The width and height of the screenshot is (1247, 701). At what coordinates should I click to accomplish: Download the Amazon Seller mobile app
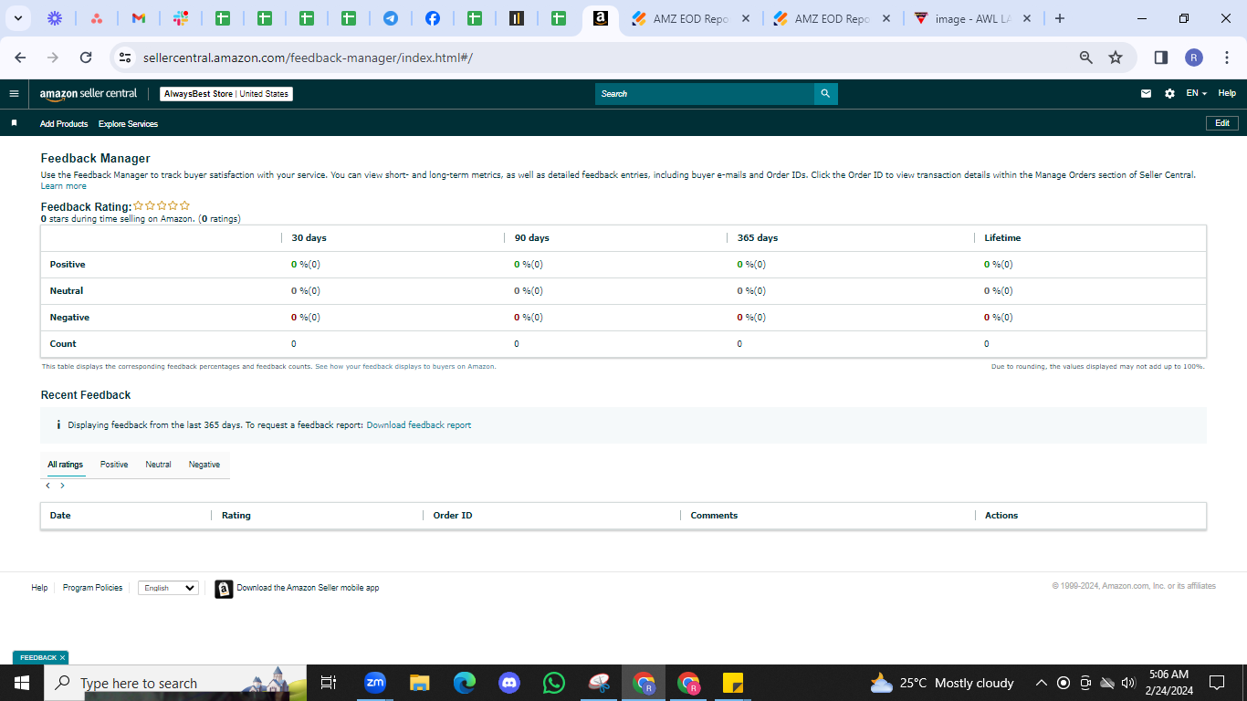pos(298,589)
